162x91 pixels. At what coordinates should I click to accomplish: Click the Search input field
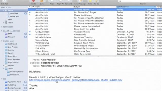click(x=140, y=1)
